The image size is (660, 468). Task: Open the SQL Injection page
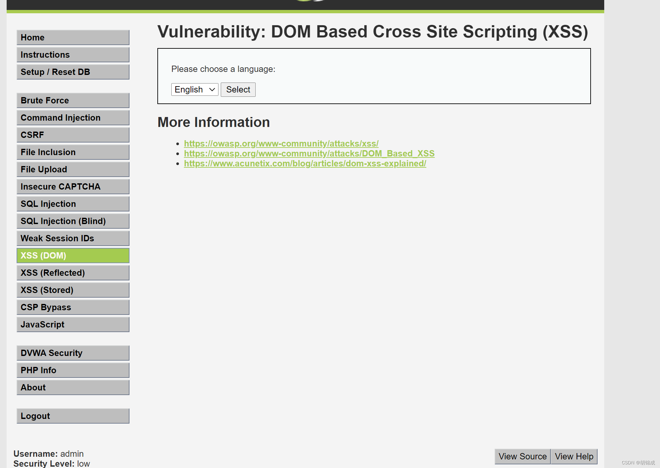[x=73, y=204]
